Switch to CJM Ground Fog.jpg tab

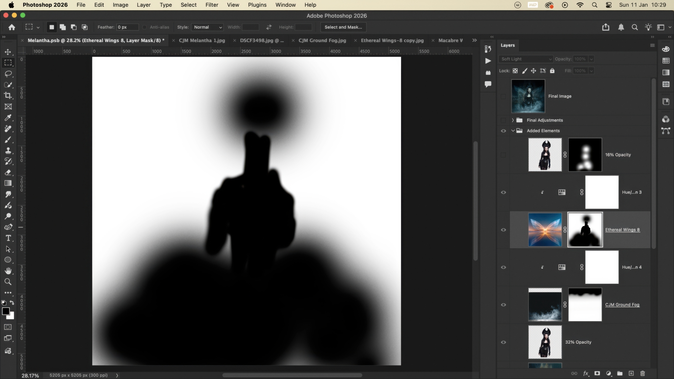[x=322, y=40]
